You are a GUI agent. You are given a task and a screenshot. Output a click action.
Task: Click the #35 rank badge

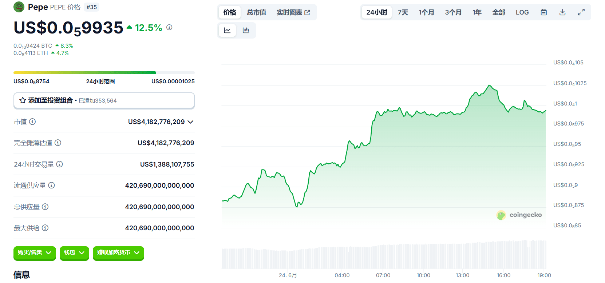click(92, 7)
